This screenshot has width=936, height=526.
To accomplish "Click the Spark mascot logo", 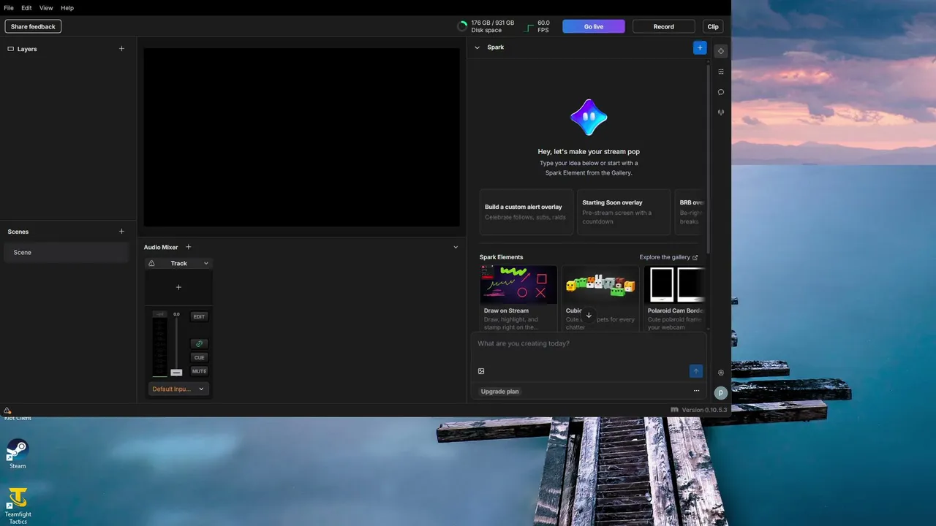I will tap(589, 118).
